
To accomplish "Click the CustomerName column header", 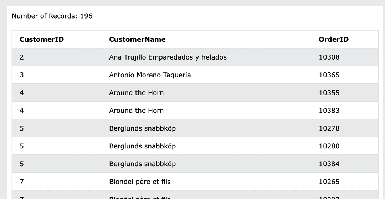I will [137, 40].
